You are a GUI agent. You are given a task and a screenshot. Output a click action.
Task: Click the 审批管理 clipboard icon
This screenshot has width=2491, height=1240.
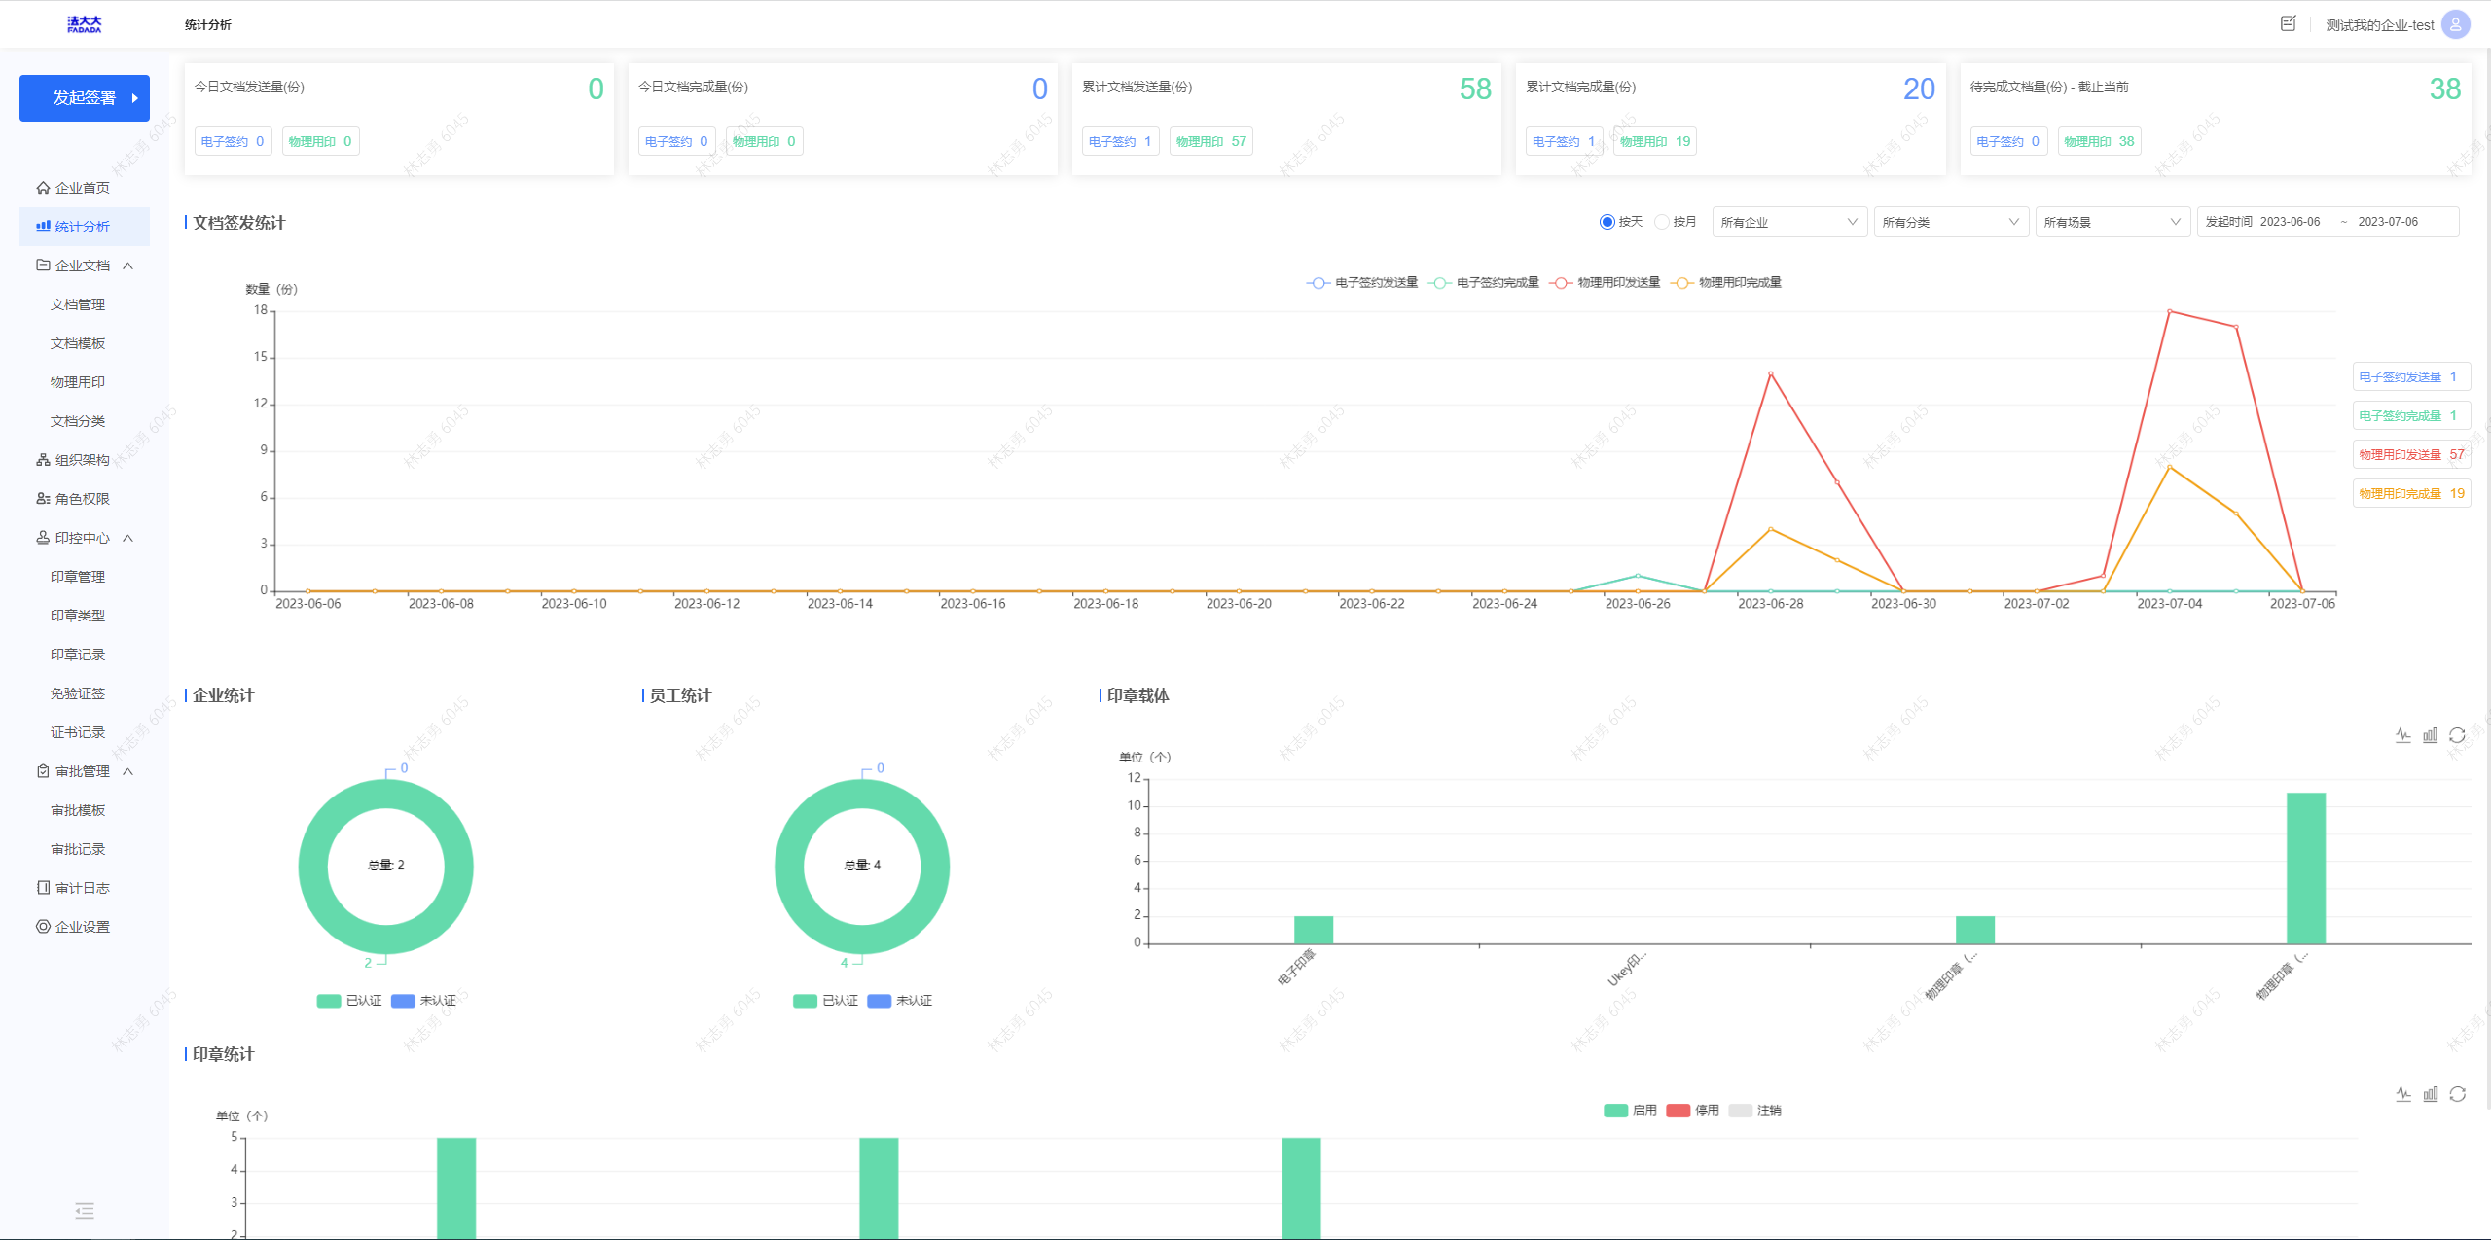pyautogui.click(x=43, y=770)
